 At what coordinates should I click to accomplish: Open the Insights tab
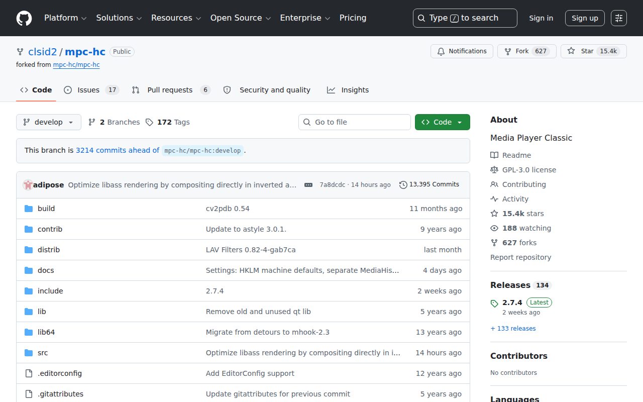pos(348,90)
